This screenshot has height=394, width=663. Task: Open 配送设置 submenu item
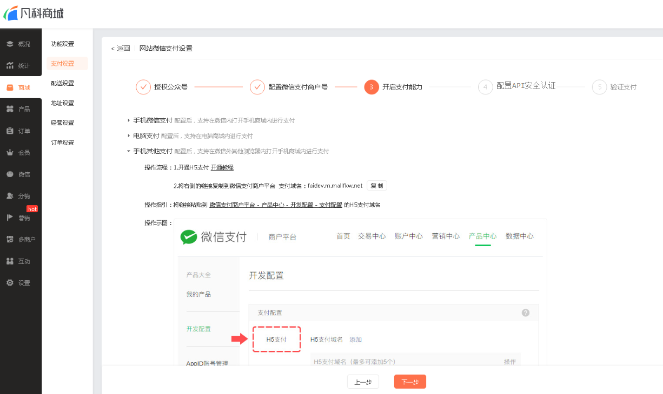(x=62, y=83)
